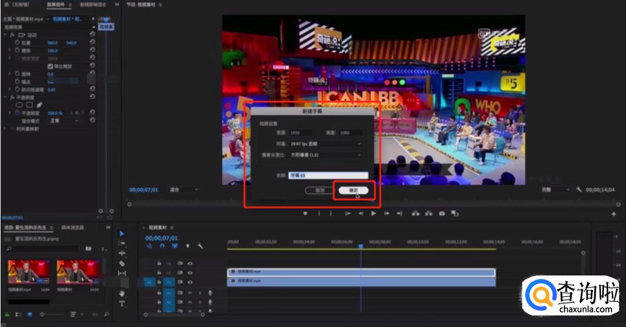Click the 取消 cancel button

click(x=319, y=190)
